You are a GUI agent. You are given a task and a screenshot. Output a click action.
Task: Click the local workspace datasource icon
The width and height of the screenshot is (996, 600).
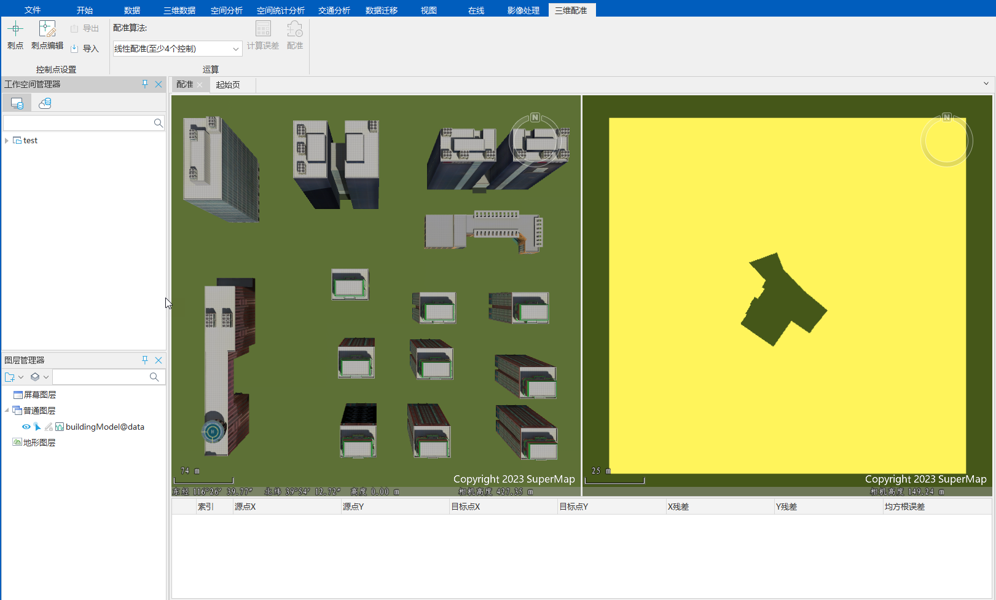[17, 103]
